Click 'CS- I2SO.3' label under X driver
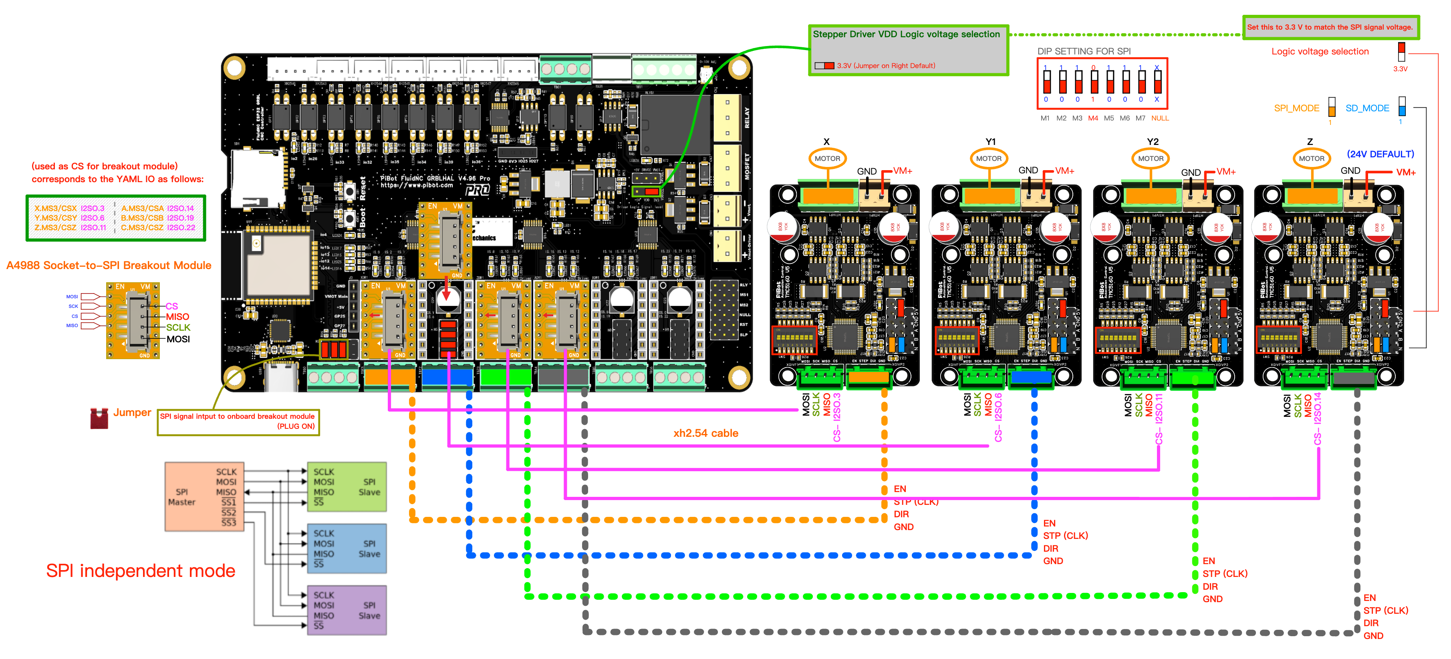Viewport: 1451px width, 659px height. point(836,417)
